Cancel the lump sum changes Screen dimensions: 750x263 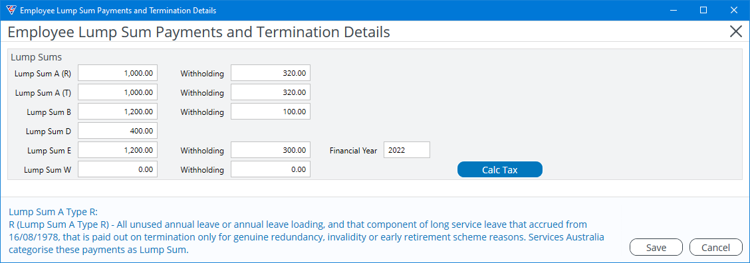(x=715, y=247)
